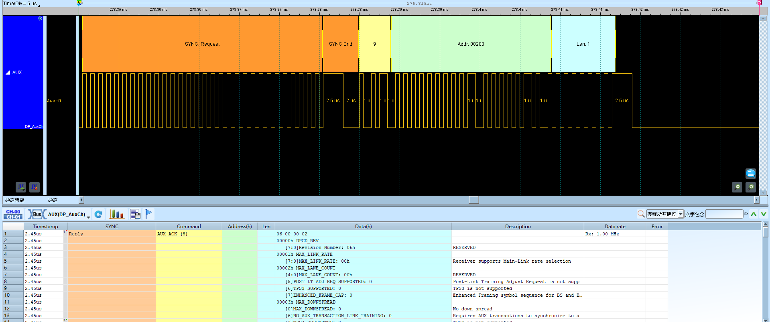Click the waveform vertical scroll down arrow
Image resolution: width=770 pixels, height=322 pixels.
pyautogui.click(x=763, y=193)
